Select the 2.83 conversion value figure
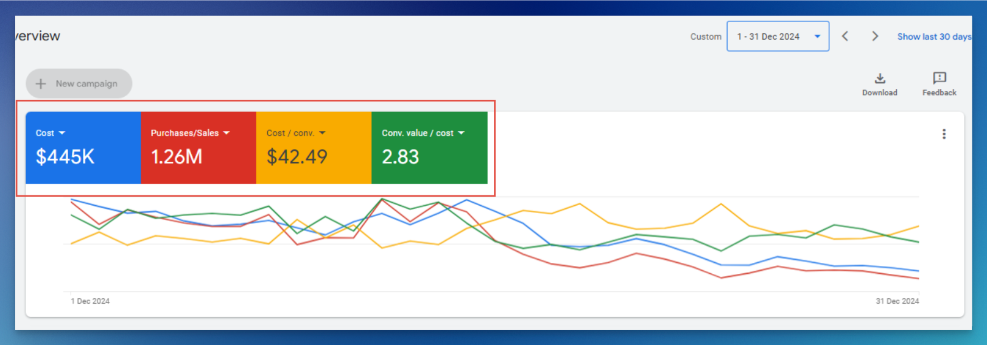This screenshot has height=345, width=987. pos(400,157)
